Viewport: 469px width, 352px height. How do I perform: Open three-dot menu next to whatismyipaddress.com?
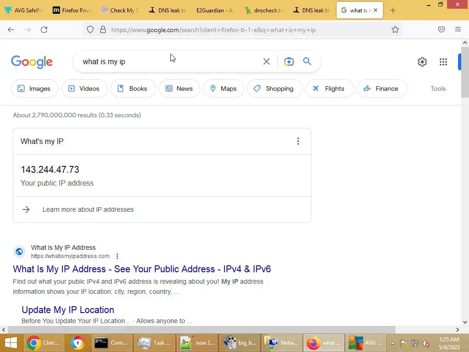(117, 256)
